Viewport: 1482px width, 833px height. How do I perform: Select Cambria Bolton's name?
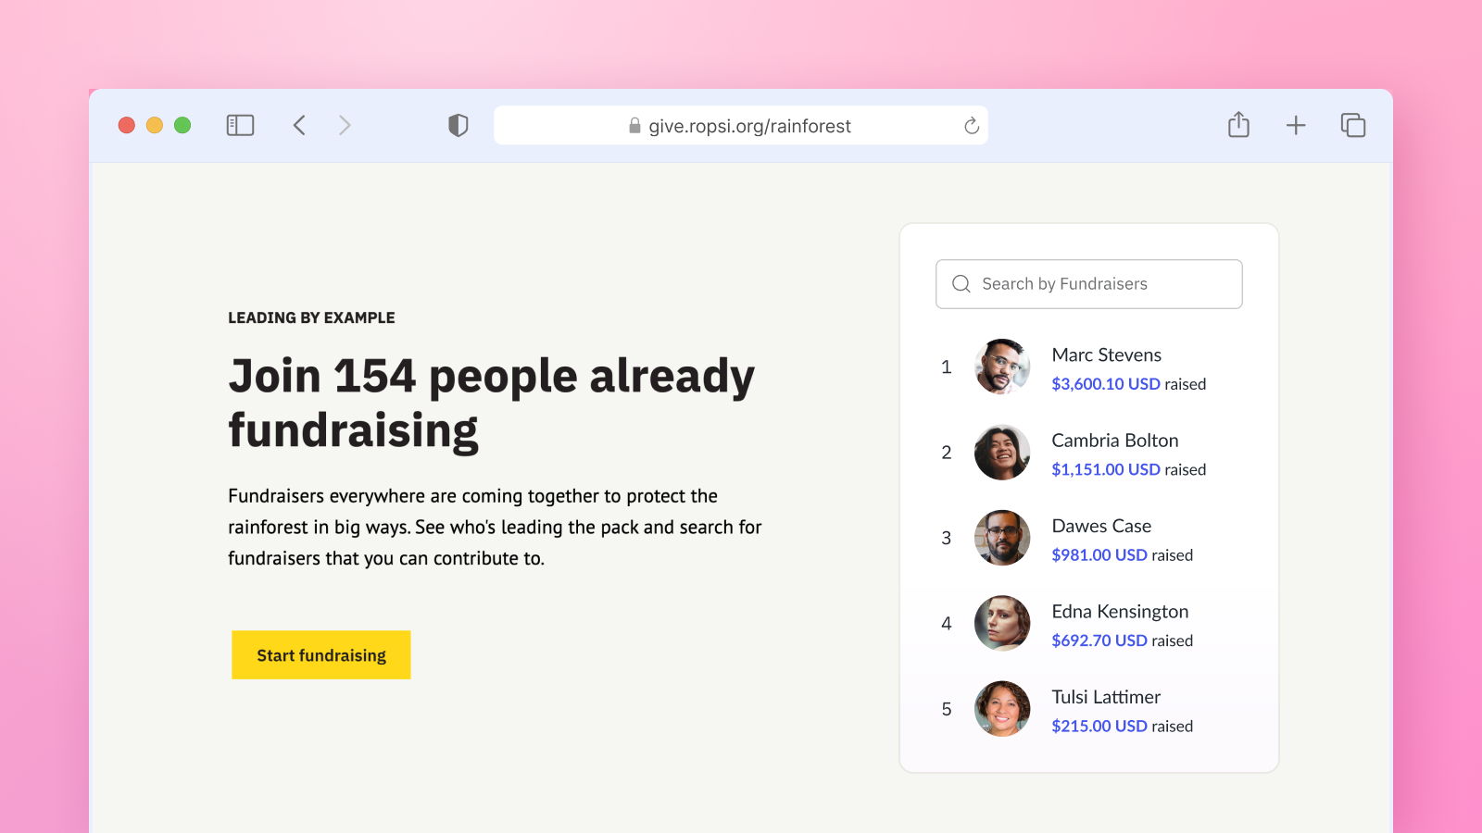pyautogui.click(x=1114, y=441)
